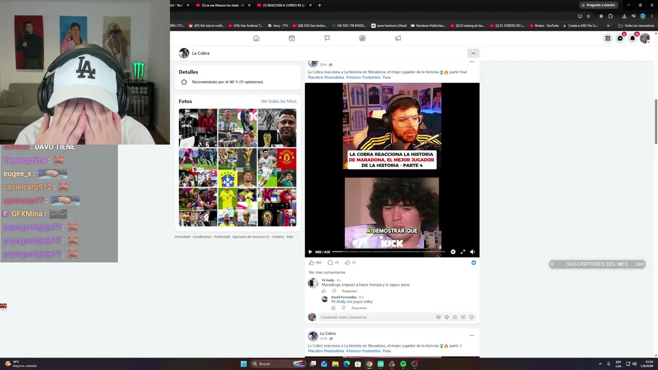The image size is (658, 370).
Task: Focus the 'Comentas como Bananirou' comment field
Action: 376,317
